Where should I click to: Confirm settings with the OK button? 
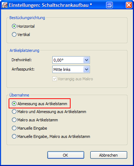pos(66,155)
